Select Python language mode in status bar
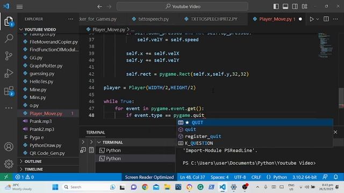Screen dimensions: 344x193 [280, 177]
